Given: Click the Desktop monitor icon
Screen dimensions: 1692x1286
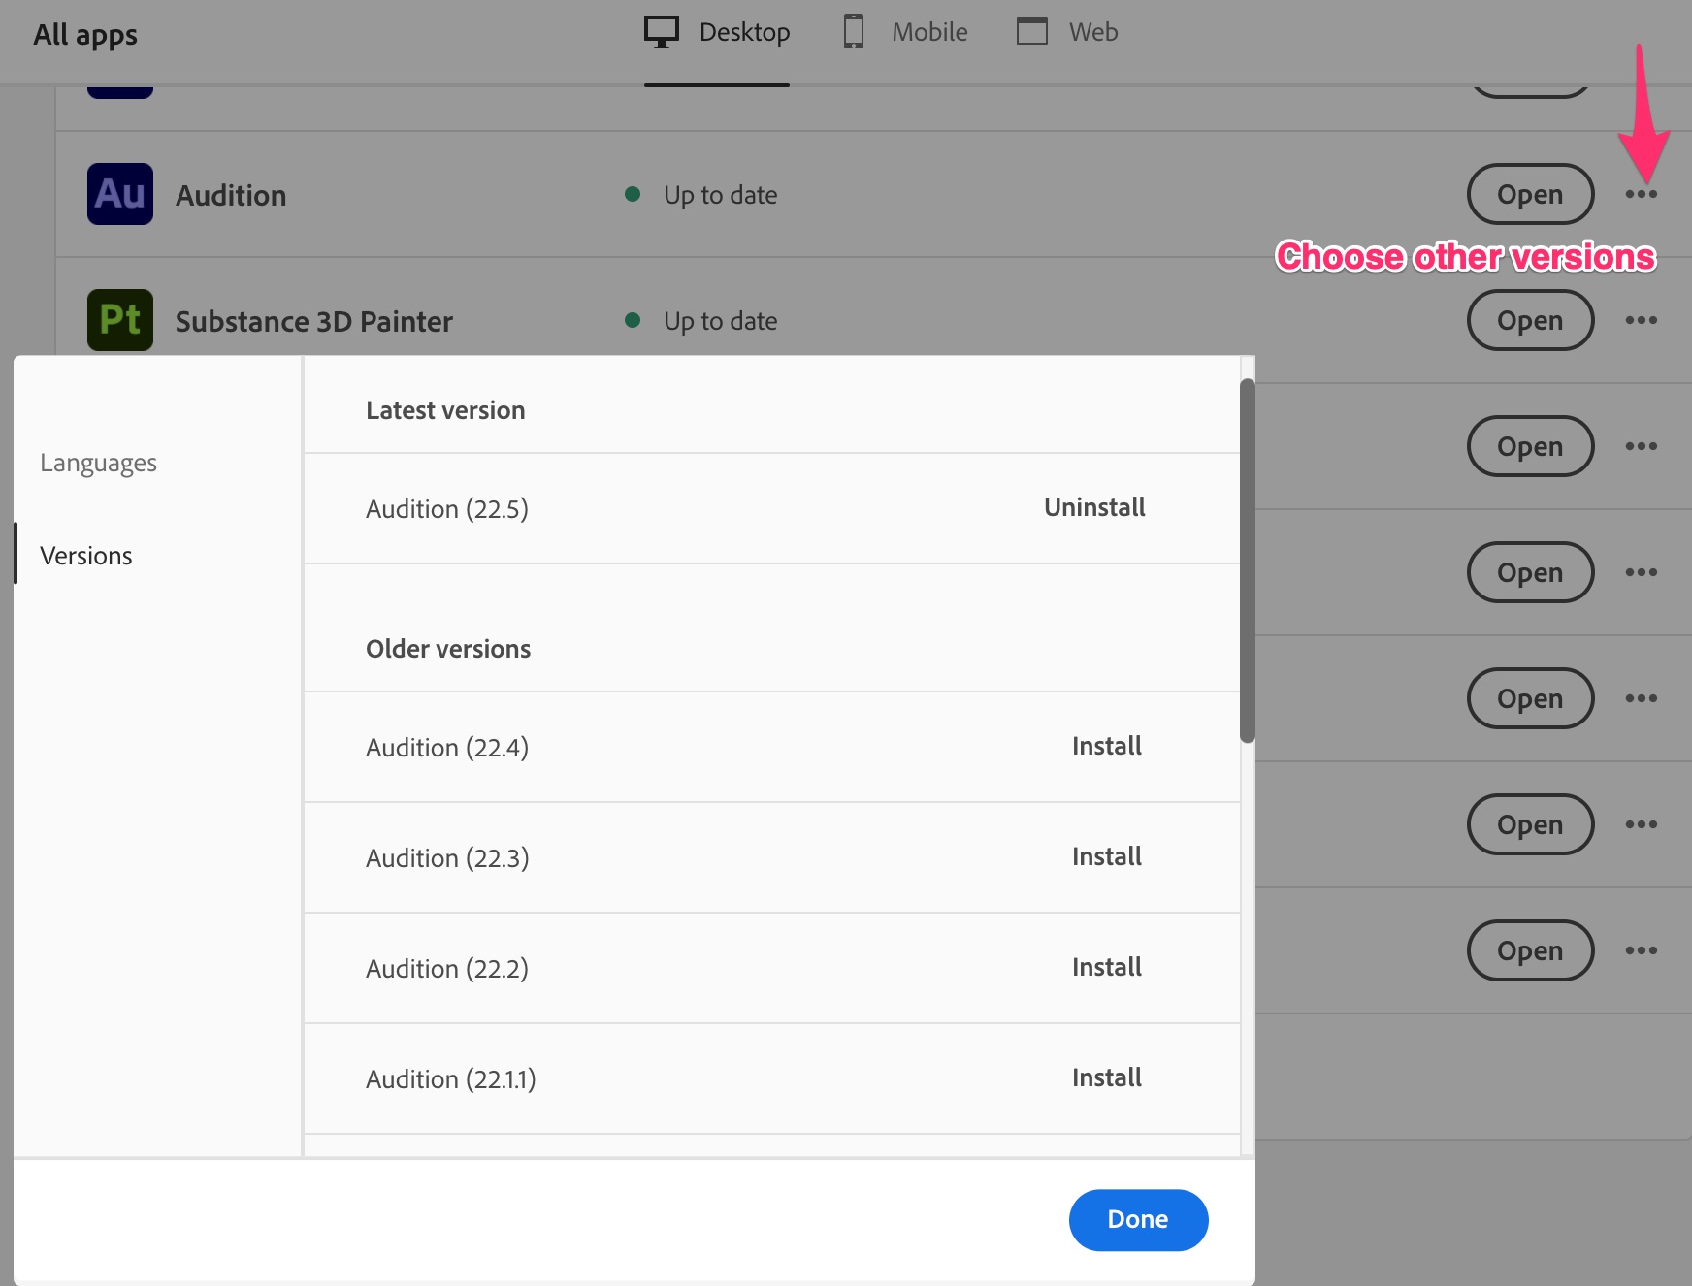Looking at the screenshot, I should pyautogui.click(x=662, y=30).
